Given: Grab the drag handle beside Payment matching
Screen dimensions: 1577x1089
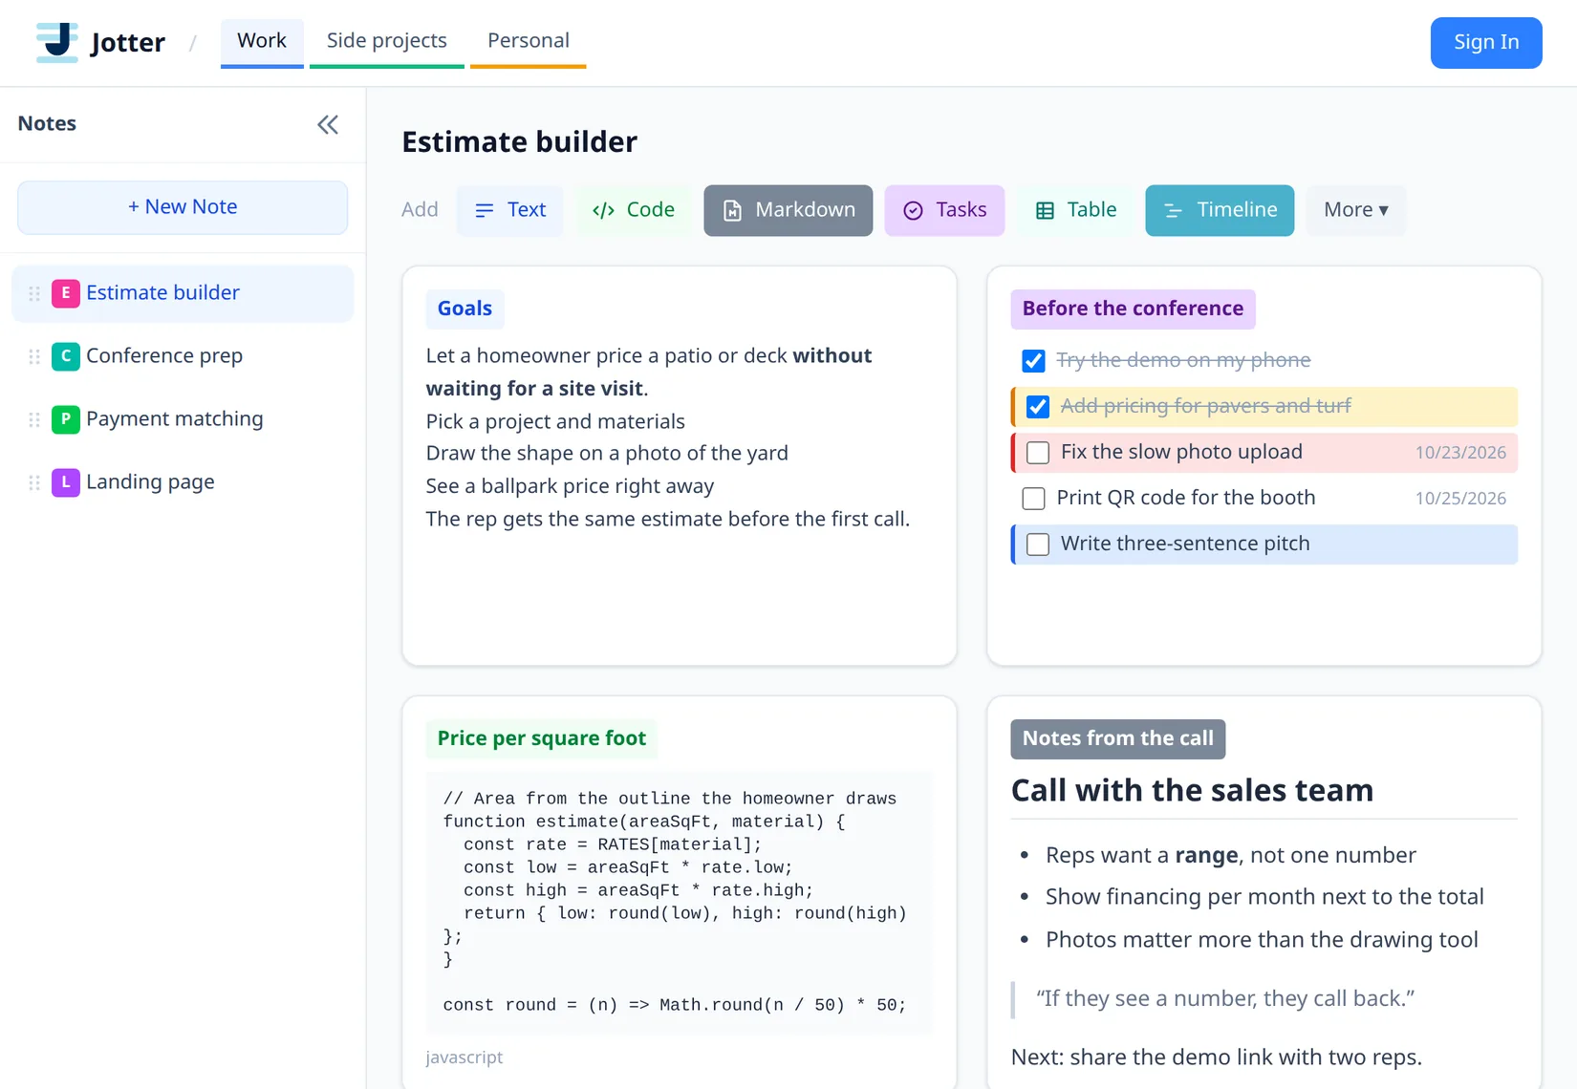Looking at the screenshot, I should coord(34,419).
